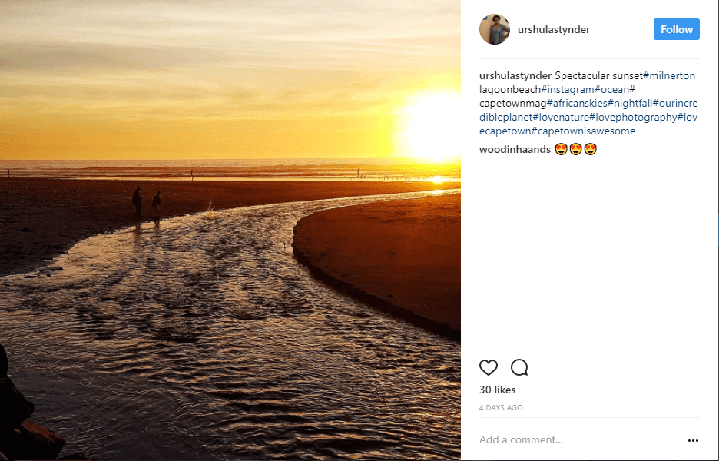The height and width of the screenshot is (461, 719).
Task: Open the #lovenature hashtag
Action: (561, 117)
